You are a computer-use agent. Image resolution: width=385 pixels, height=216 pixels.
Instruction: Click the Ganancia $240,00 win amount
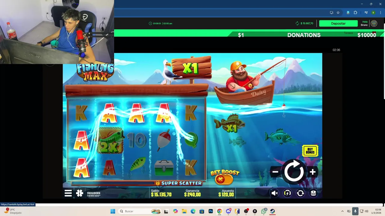click(x=192, y=193)
